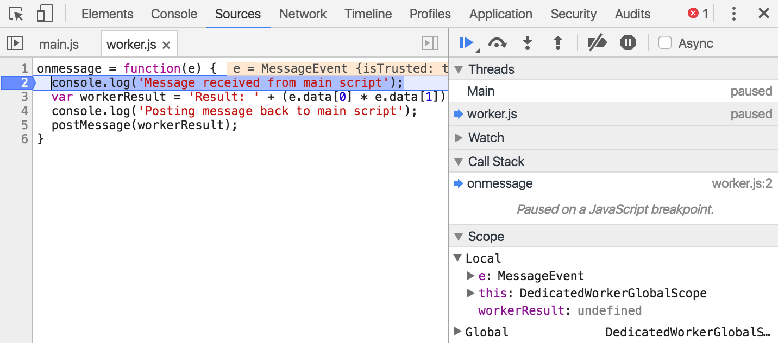The height and width of the screenshot is (343, 778).
Task: Close the worker.js file tab
Action: (166, 45)
